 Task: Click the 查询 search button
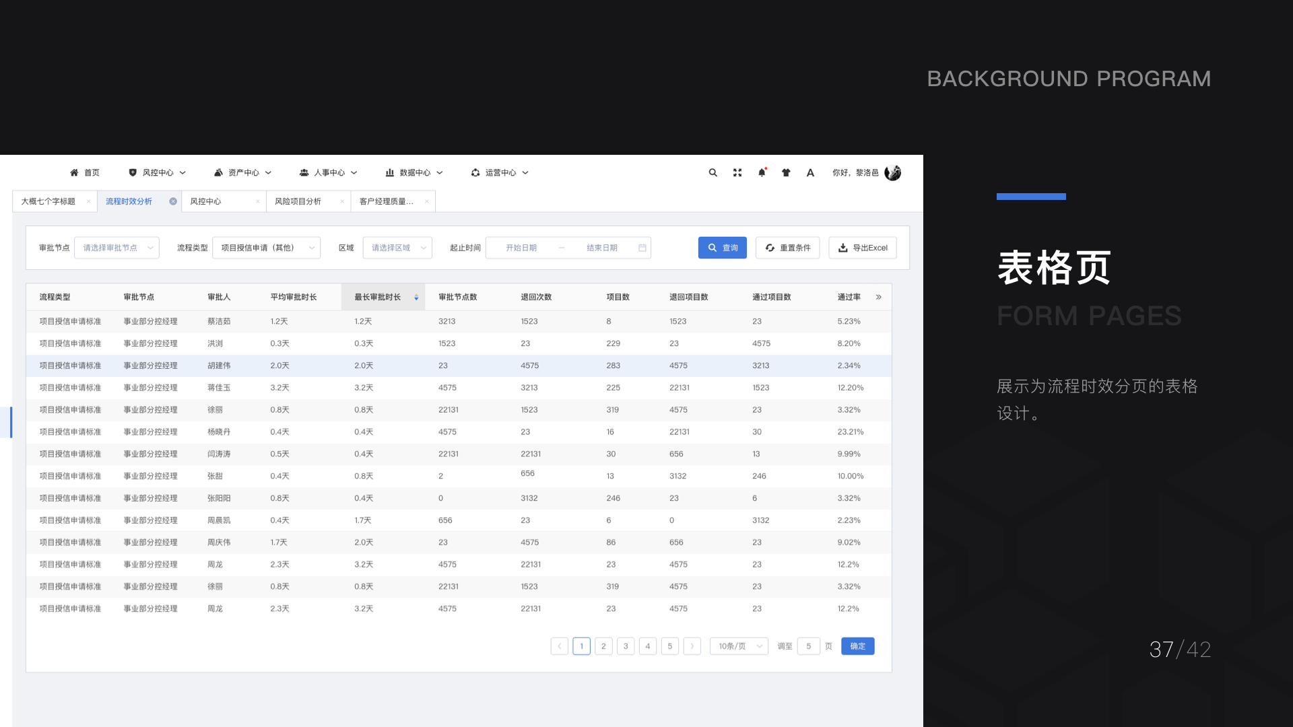click(723, 248)
